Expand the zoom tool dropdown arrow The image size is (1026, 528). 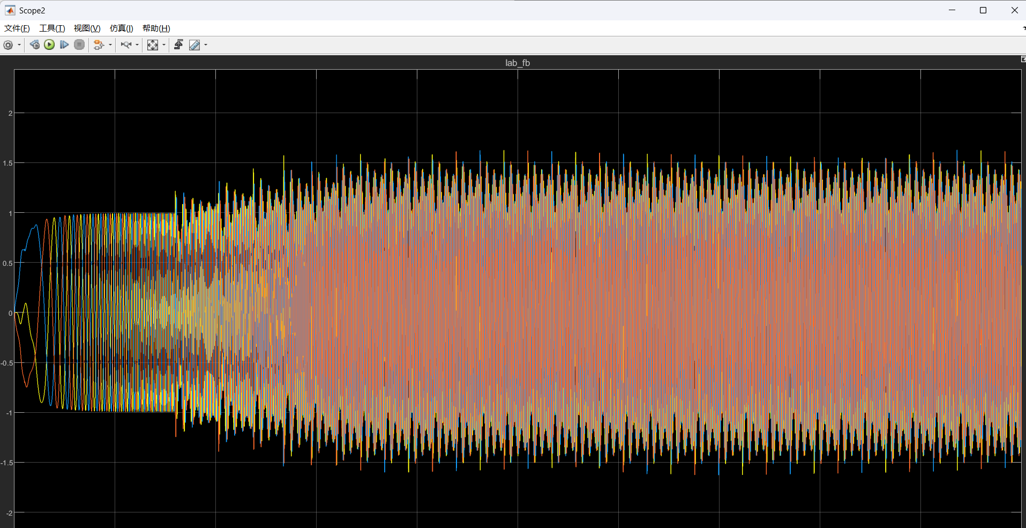click(x=137, y=45)
